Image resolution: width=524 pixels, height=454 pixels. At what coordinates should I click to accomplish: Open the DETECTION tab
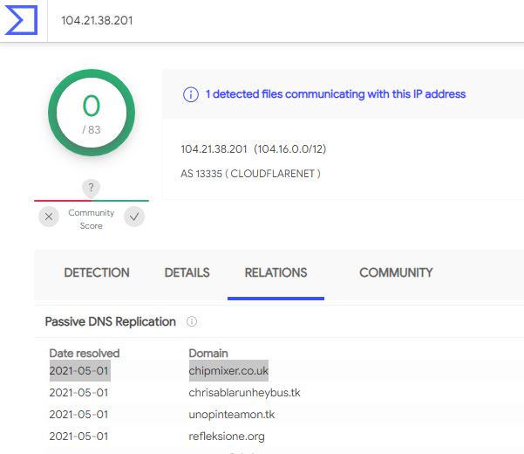97,272
